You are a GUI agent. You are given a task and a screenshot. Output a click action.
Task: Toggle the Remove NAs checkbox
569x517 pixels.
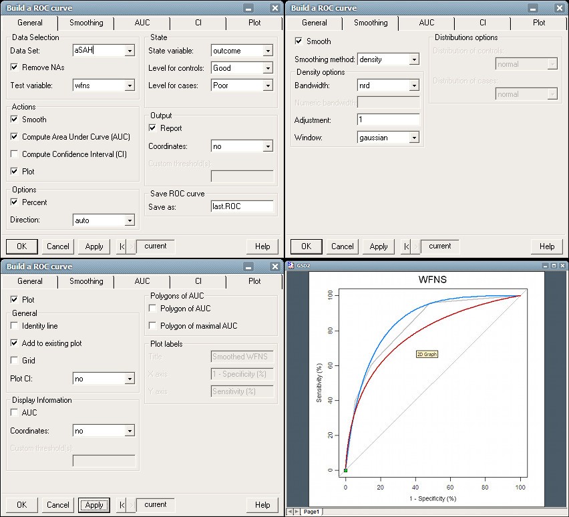14,67
